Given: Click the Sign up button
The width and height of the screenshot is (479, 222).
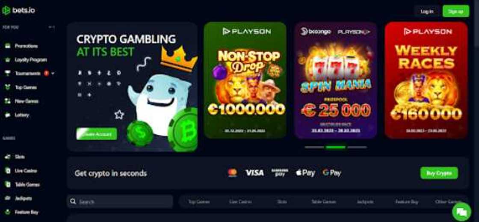Looking at the screenshot, I should 455,11.
